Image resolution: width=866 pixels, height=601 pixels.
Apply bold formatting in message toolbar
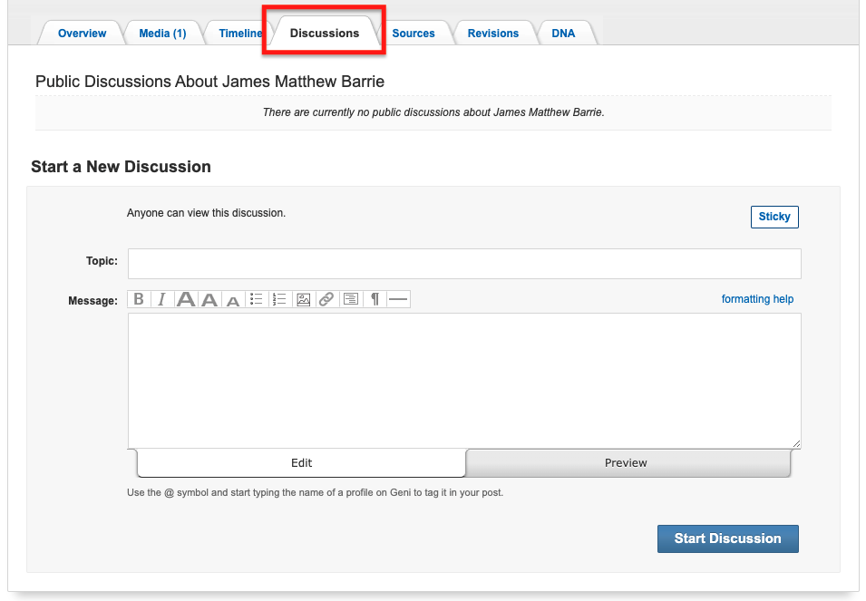coord(139,299)
